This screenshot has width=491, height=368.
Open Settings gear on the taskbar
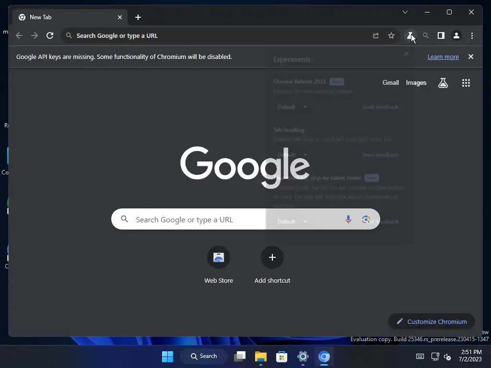point(303,356)
